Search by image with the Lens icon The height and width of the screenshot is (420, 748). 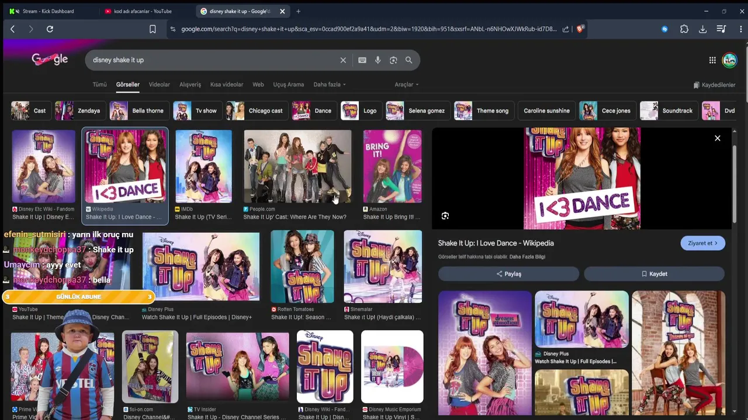pyautogui.click(x=393, y=60)
